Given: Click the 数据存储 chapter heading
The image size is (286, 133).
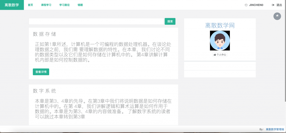Looking at the screenshot, I should coord(44,34).
